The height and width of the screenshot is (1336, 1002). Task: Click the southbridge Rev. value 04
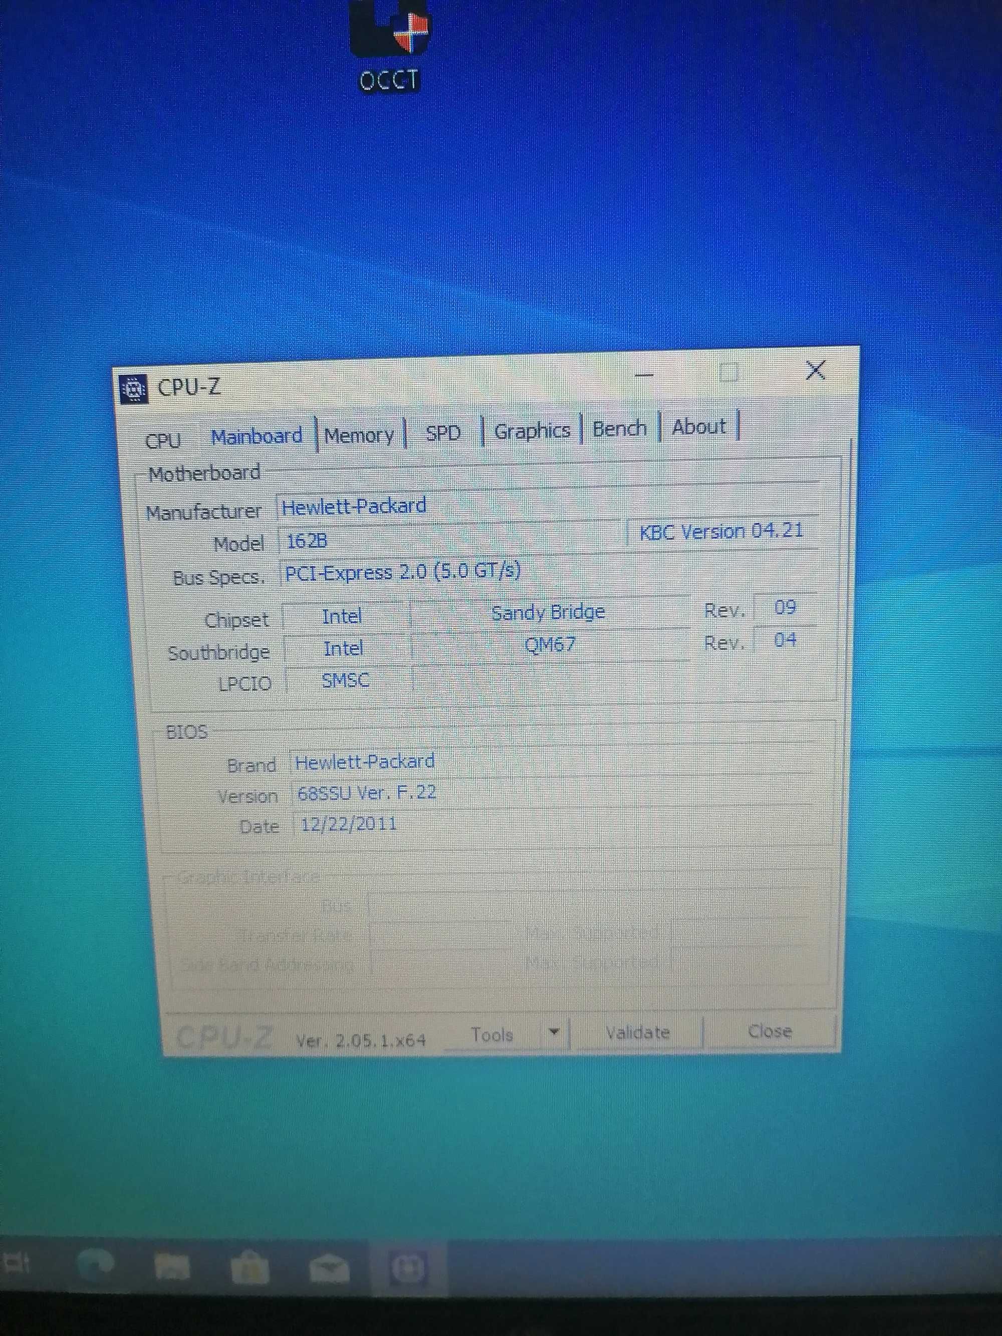click(785, 640)
